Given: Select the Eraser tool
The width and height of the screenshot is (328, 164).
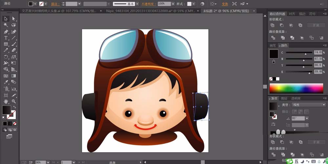Looking at the screenshot, I should 14,50.
